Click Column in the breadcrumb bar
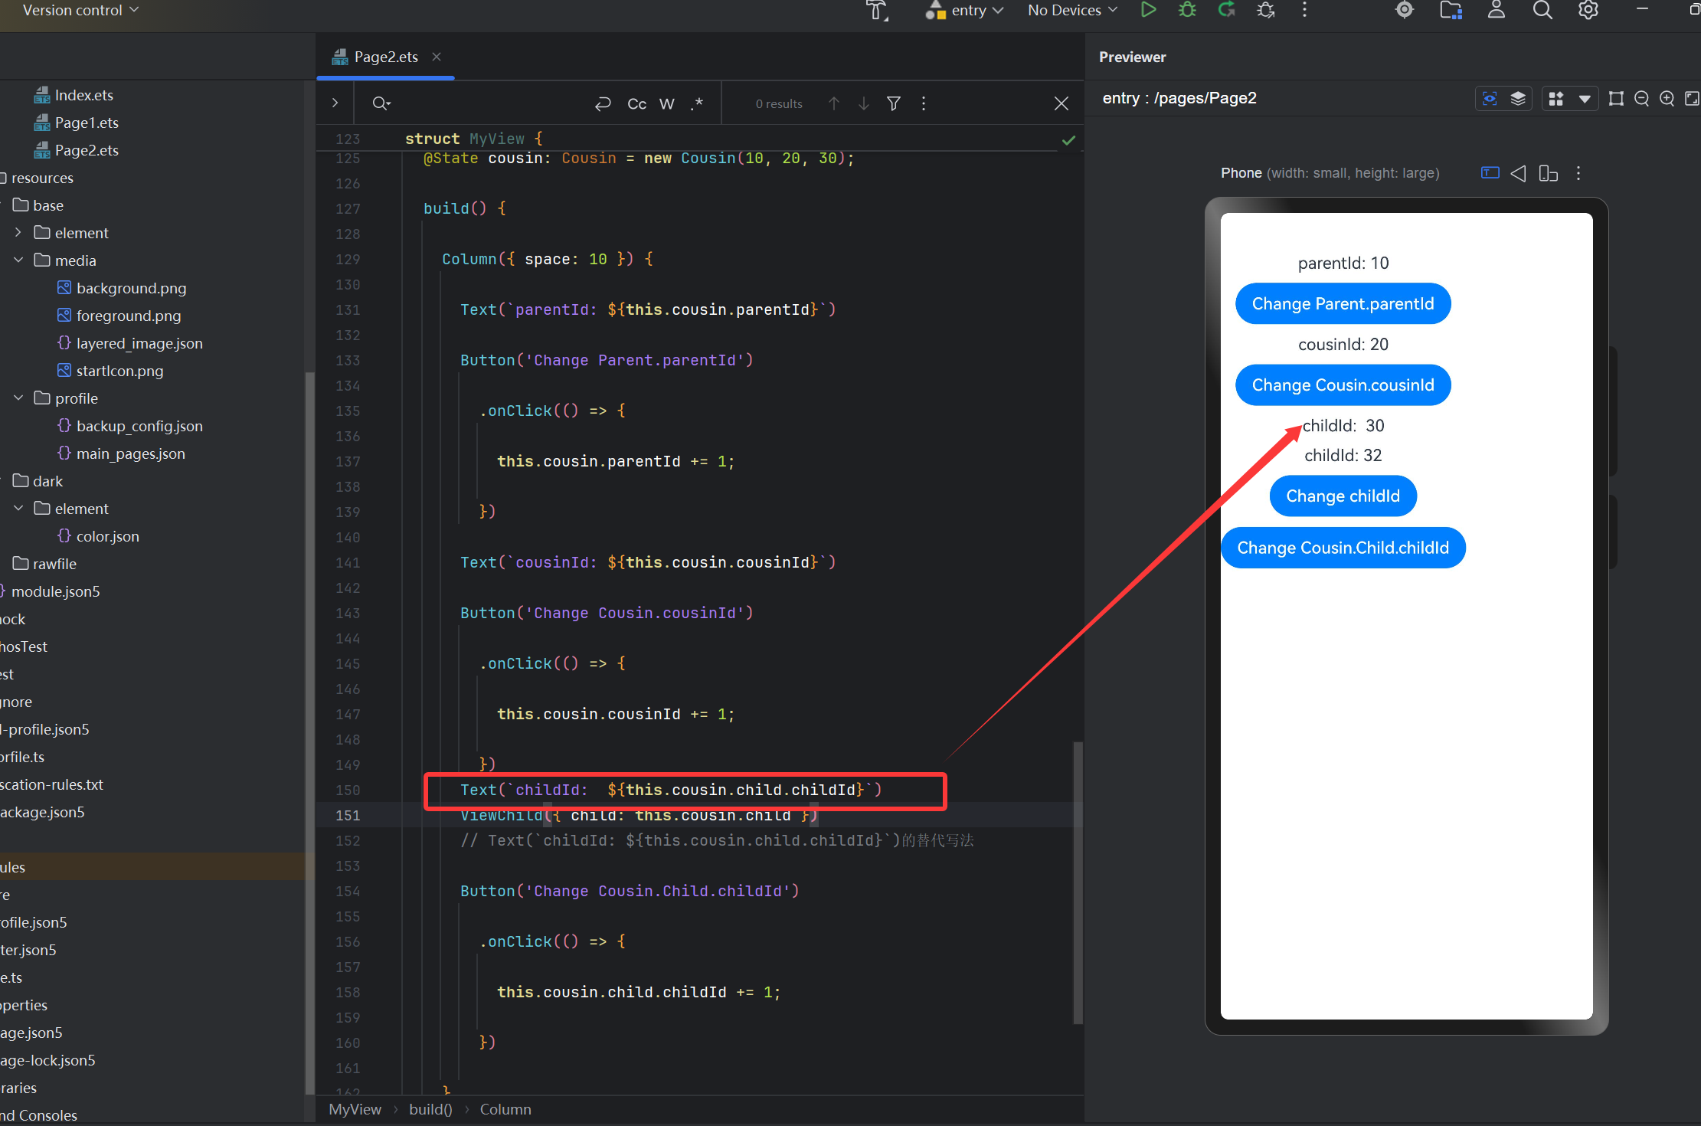The height and width of the screenshot is (1126, 1701). point(505,1109)
